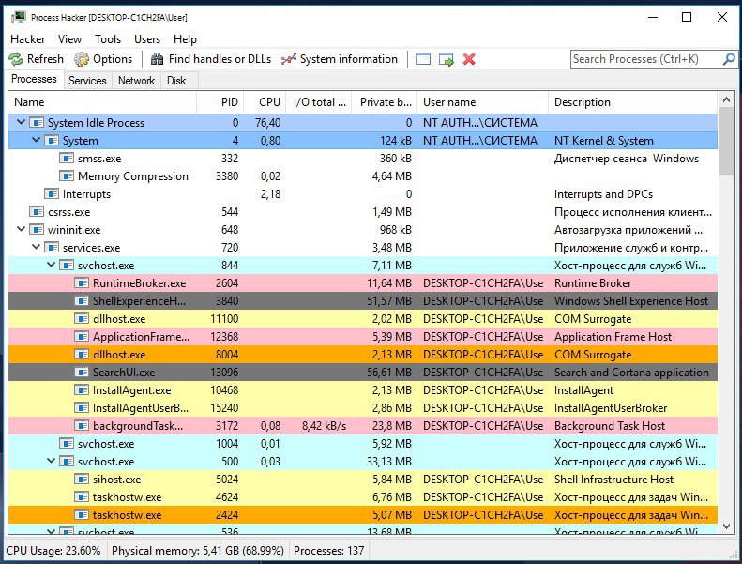Open Options via the gear icon
742x564 pixels.
tap(82, 59)
